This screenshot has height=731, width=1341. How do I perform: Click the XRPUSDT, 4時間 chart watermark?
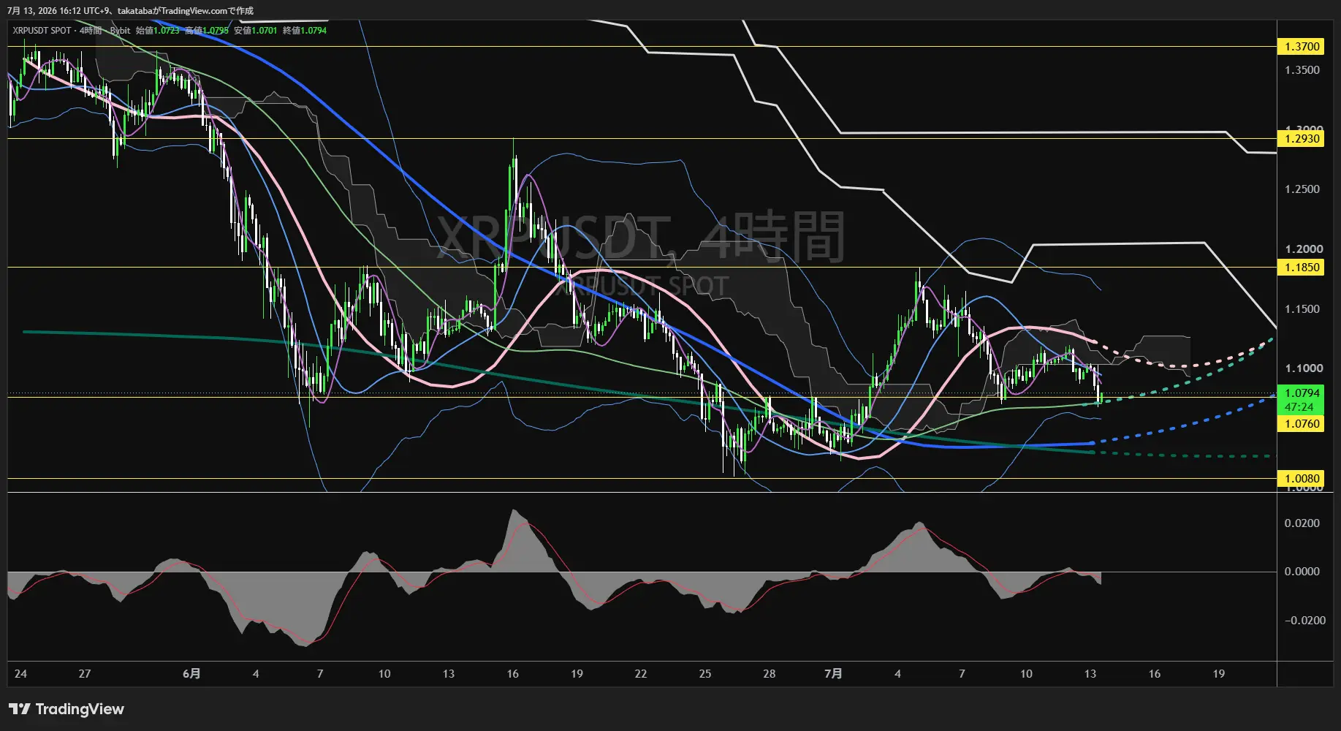coord(641,237)
